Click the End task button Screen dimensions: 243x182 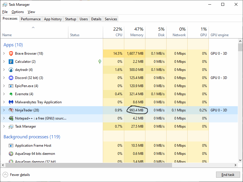(x=228, y=175)
